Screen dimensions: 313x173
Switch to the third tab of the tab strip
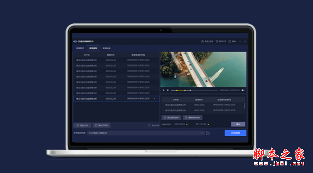106,48
